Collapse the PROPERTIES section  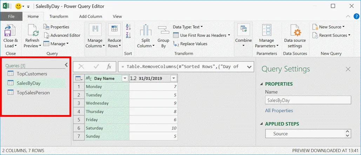coord(261,84)
